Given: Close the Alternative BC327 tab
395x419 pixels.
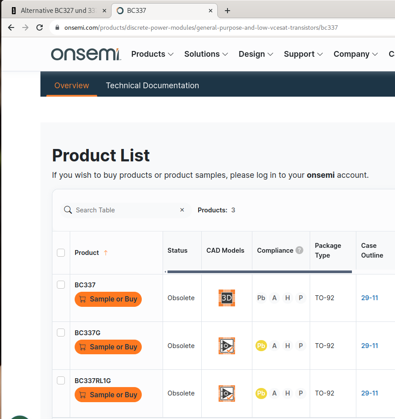Looking at the screenshot, I should pyautogui.click(x=104, y=11).
